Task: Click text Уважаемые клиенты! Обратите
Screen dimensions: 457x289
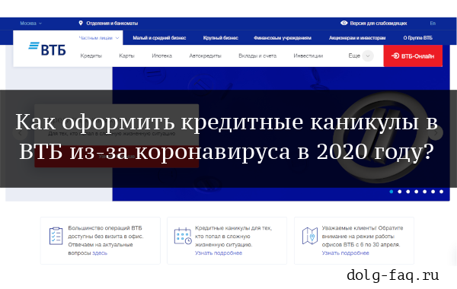Action: click(x=363, y=228)
